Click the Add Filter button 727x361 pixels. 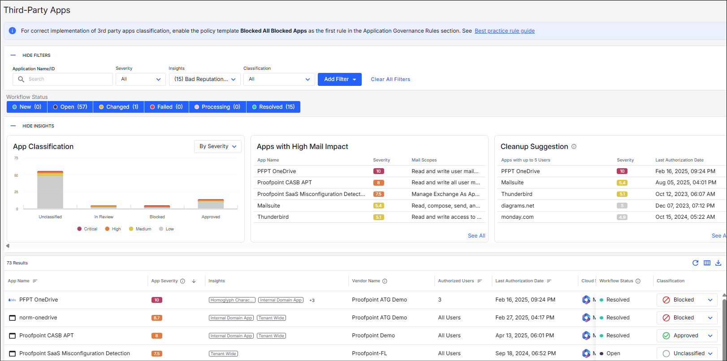tap(339, 79)
